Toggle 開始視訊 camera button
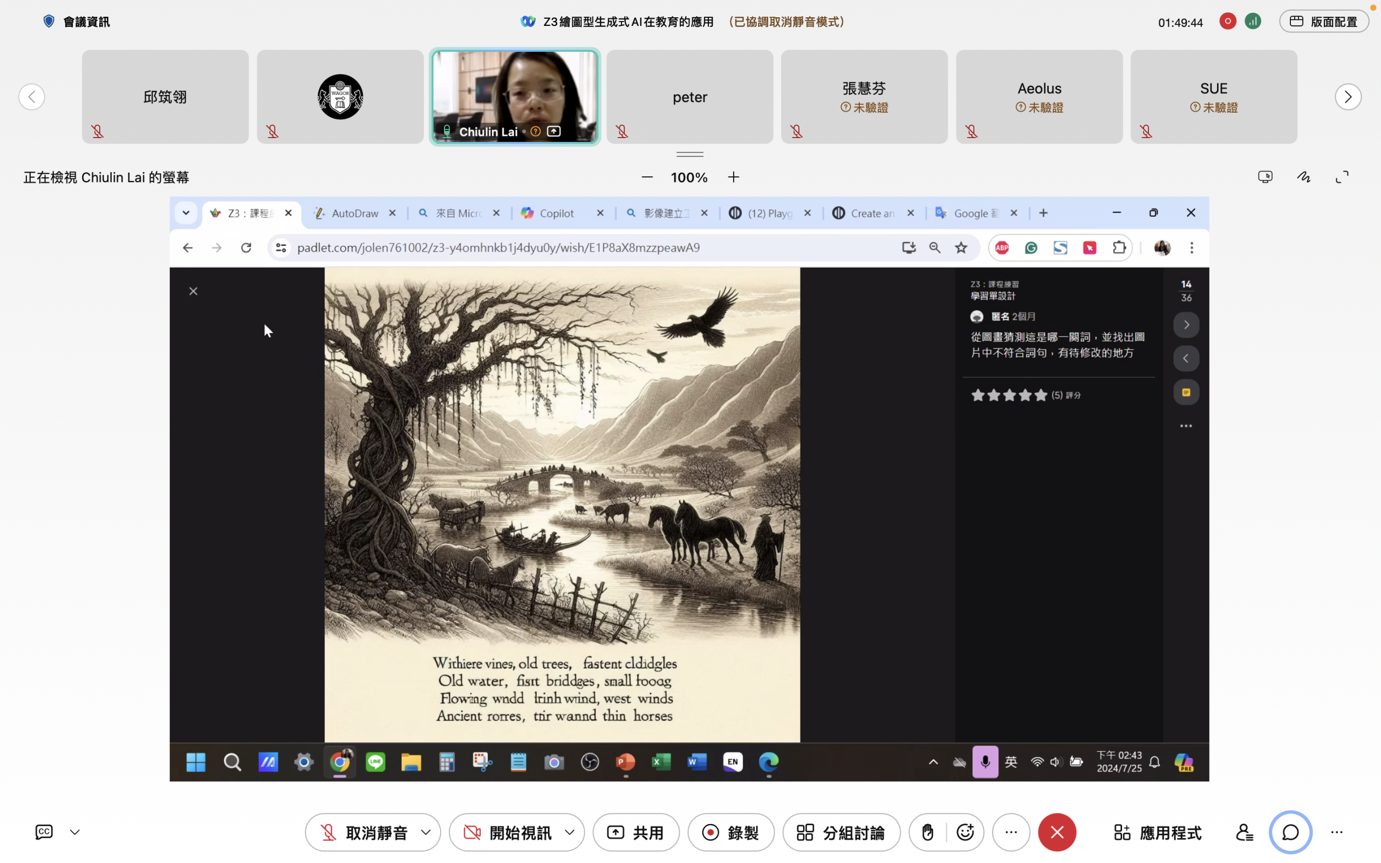This screenshot has height=863, width=1381. pos(507,832)
